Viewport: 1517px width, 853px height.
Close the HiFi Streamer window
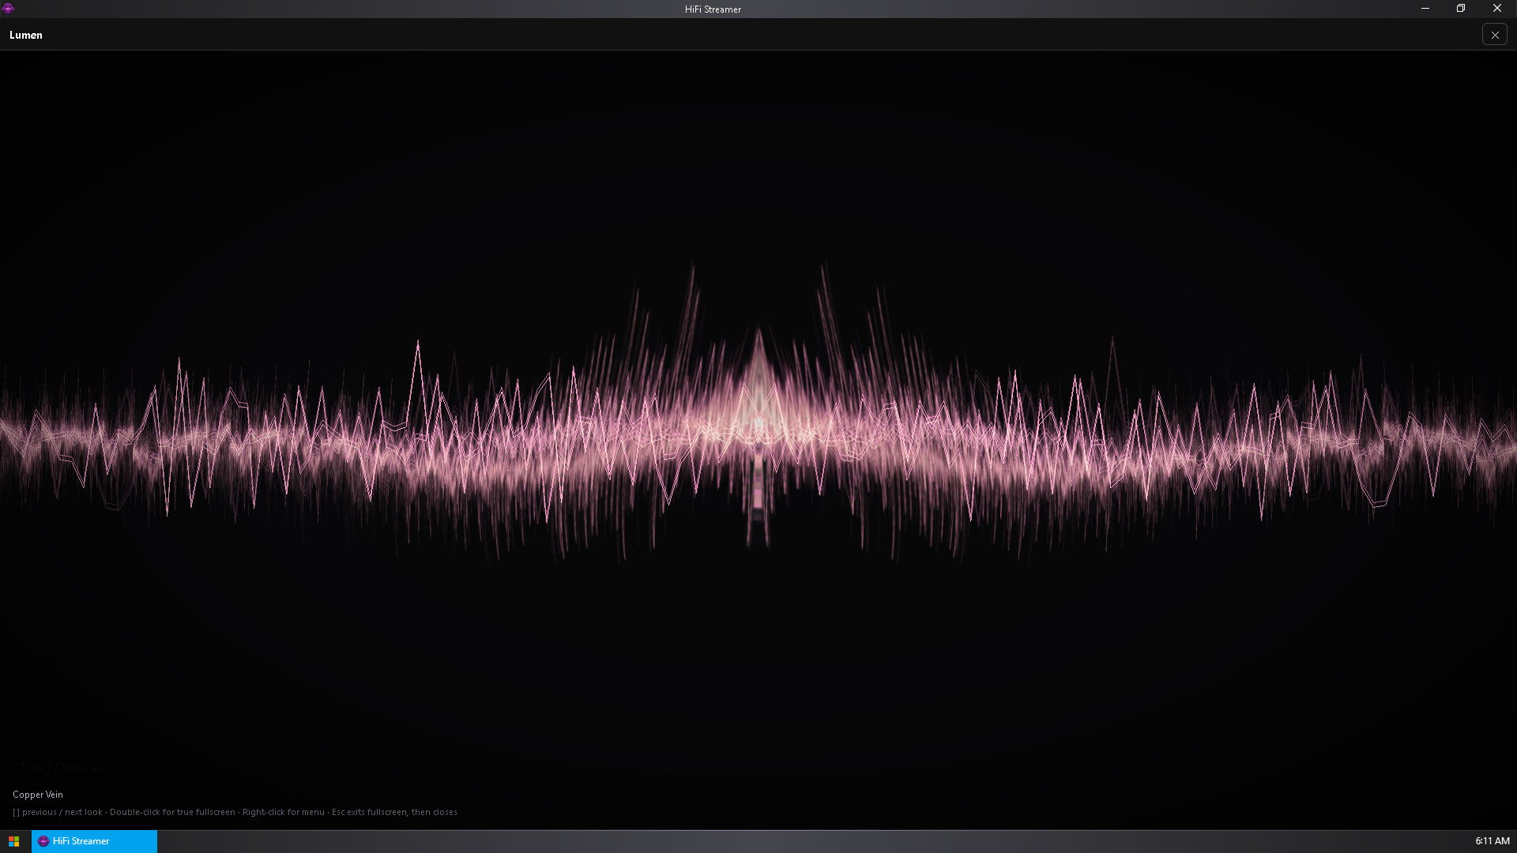click(1497, 9)
